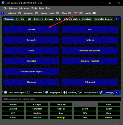Switch to the GUI settings tab

pyautogui.click(x=29, y=19)
